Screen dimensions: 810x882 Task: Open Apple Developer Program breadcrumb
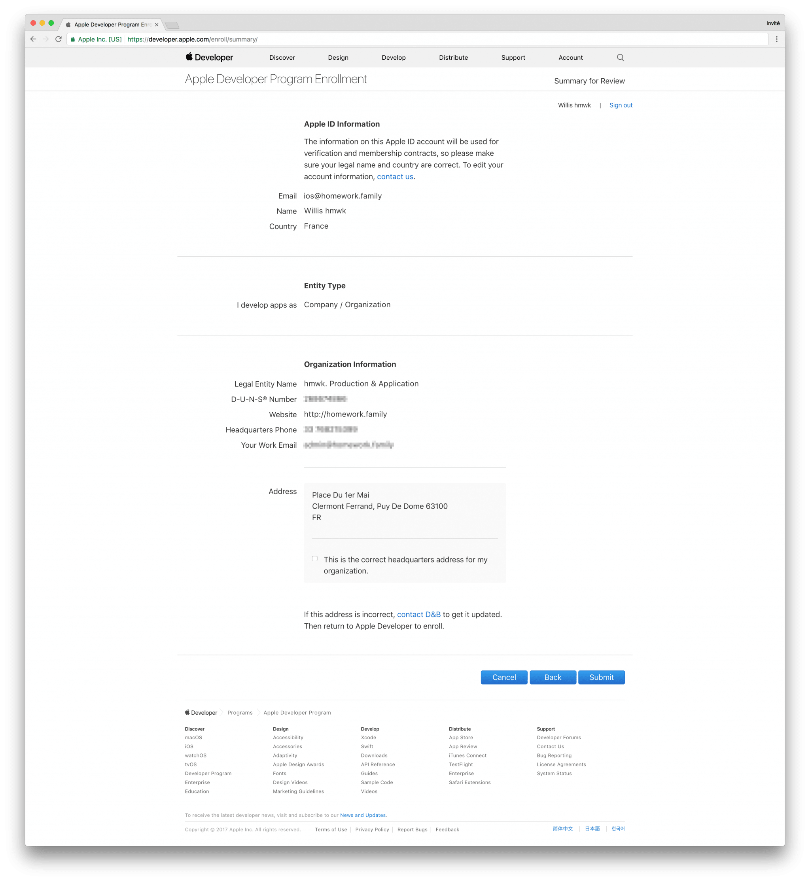297,712
